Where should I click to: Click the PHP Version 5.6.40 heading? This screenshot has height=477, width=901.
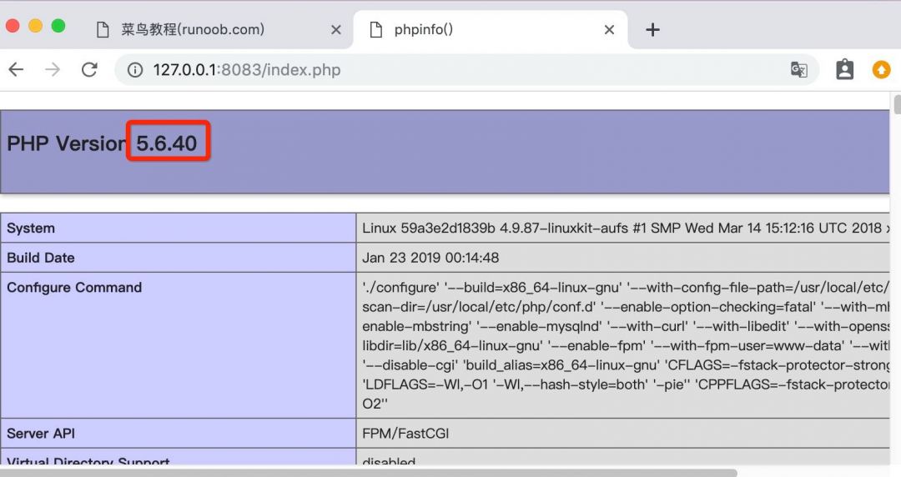click(102, 143)
